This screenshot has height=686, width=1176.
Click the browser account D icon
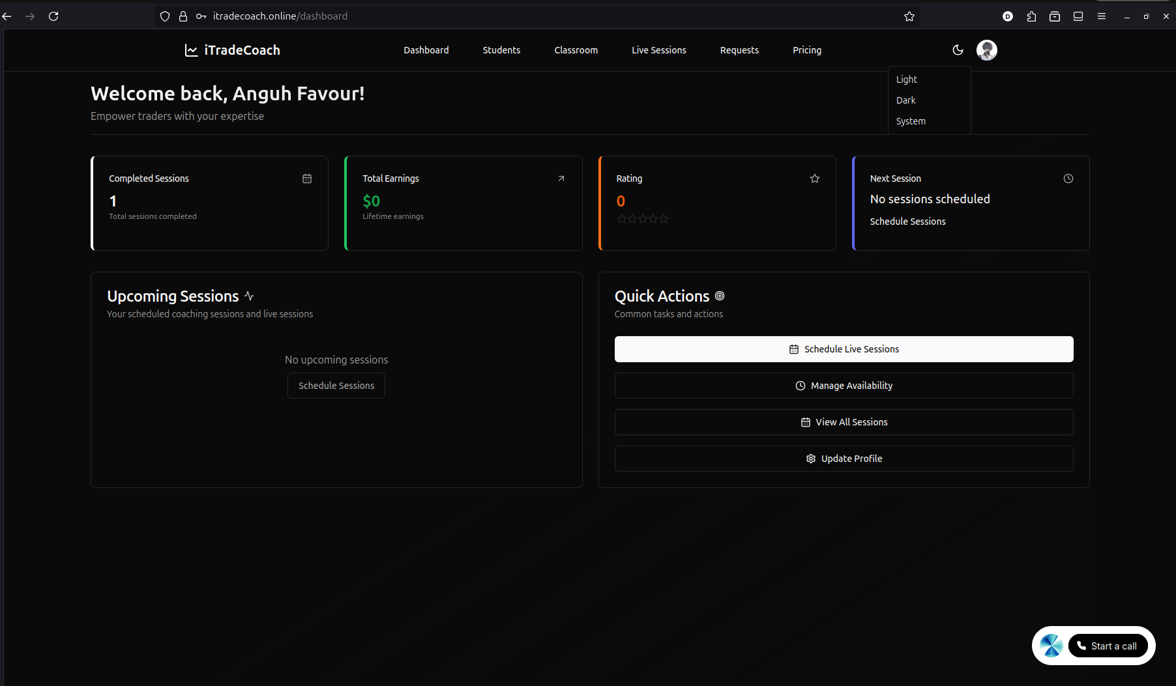tap(1008, 16)
